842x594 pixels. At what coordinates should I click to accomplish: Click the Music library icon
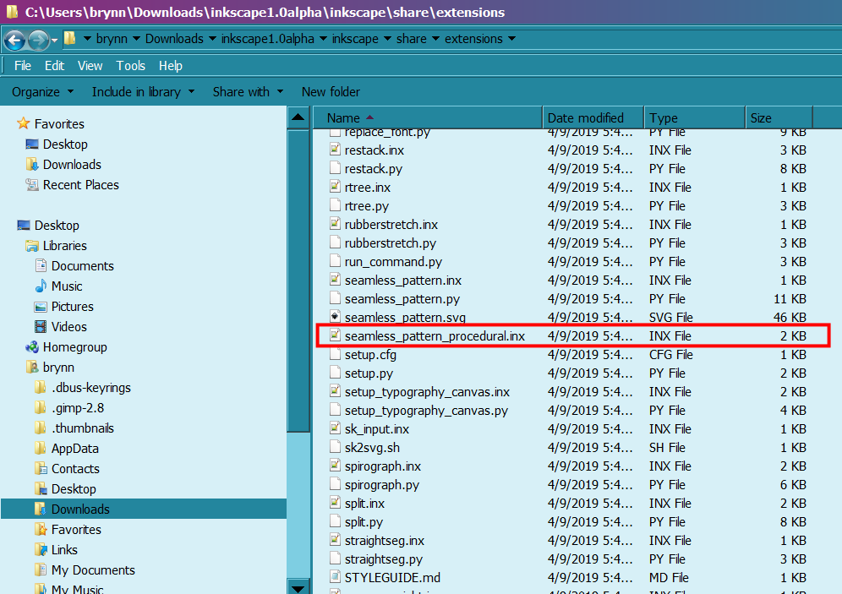tap(41, 286)
